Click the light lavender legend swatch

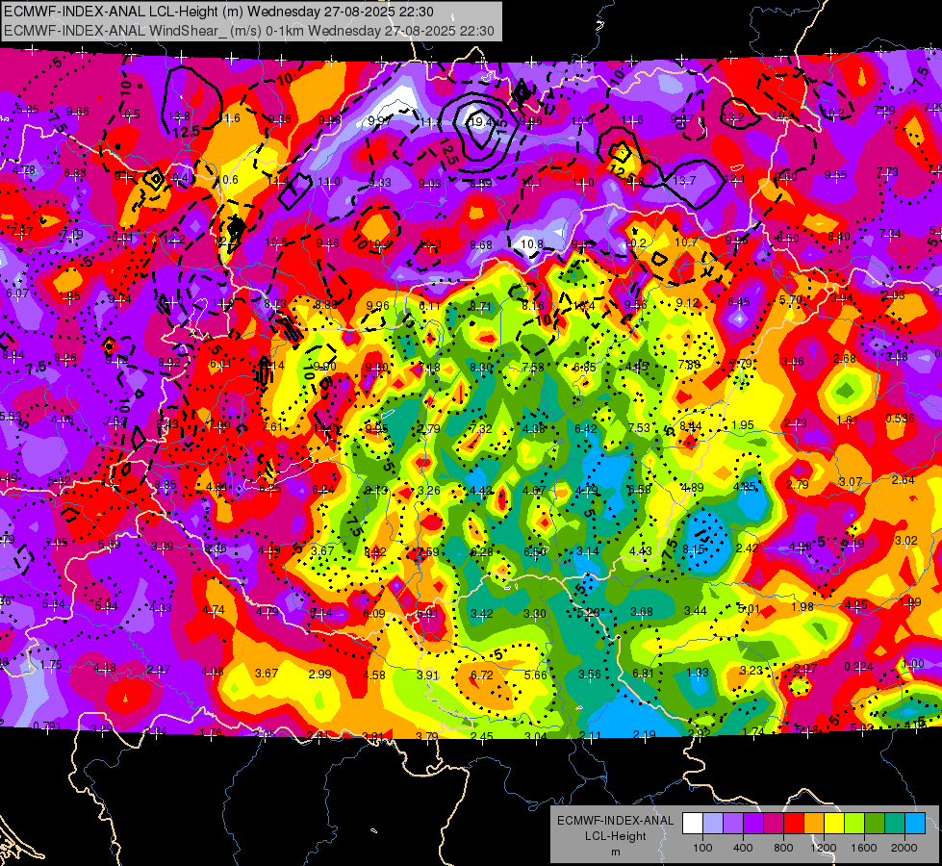pyautogui.click(x=712, y=824)
